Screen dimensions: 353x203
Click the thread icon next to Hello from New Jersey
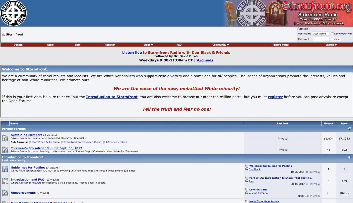click(247, 201)
